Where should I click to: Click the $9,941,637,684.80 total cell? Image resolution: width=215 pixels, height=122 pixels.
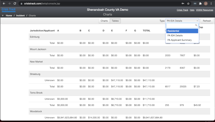click(152, 118)
